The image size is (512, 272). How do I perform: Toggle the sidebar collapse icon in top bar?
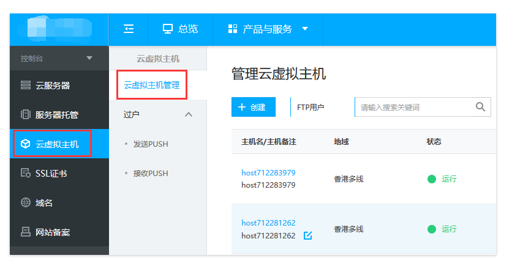click(x=129, y=29)
